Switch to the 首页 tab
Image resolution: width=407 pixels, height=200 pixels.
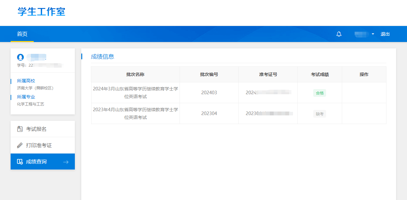pos(22,34)
